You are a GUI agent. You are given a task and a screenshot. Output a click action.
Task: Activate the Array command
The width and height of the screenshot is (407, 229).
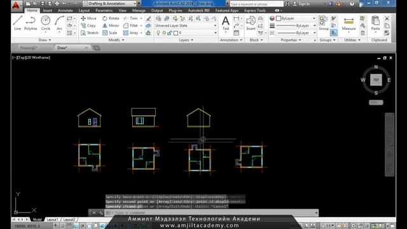click(x=131, y=33)
